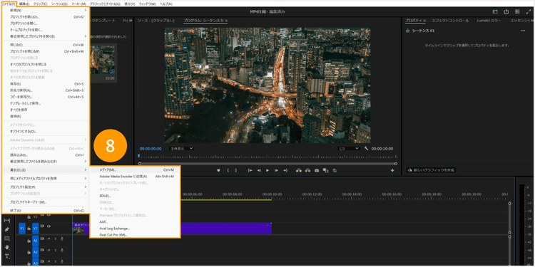Click the Comparison View icon
The image size is (535, 267).
click(x=325, y=170)
